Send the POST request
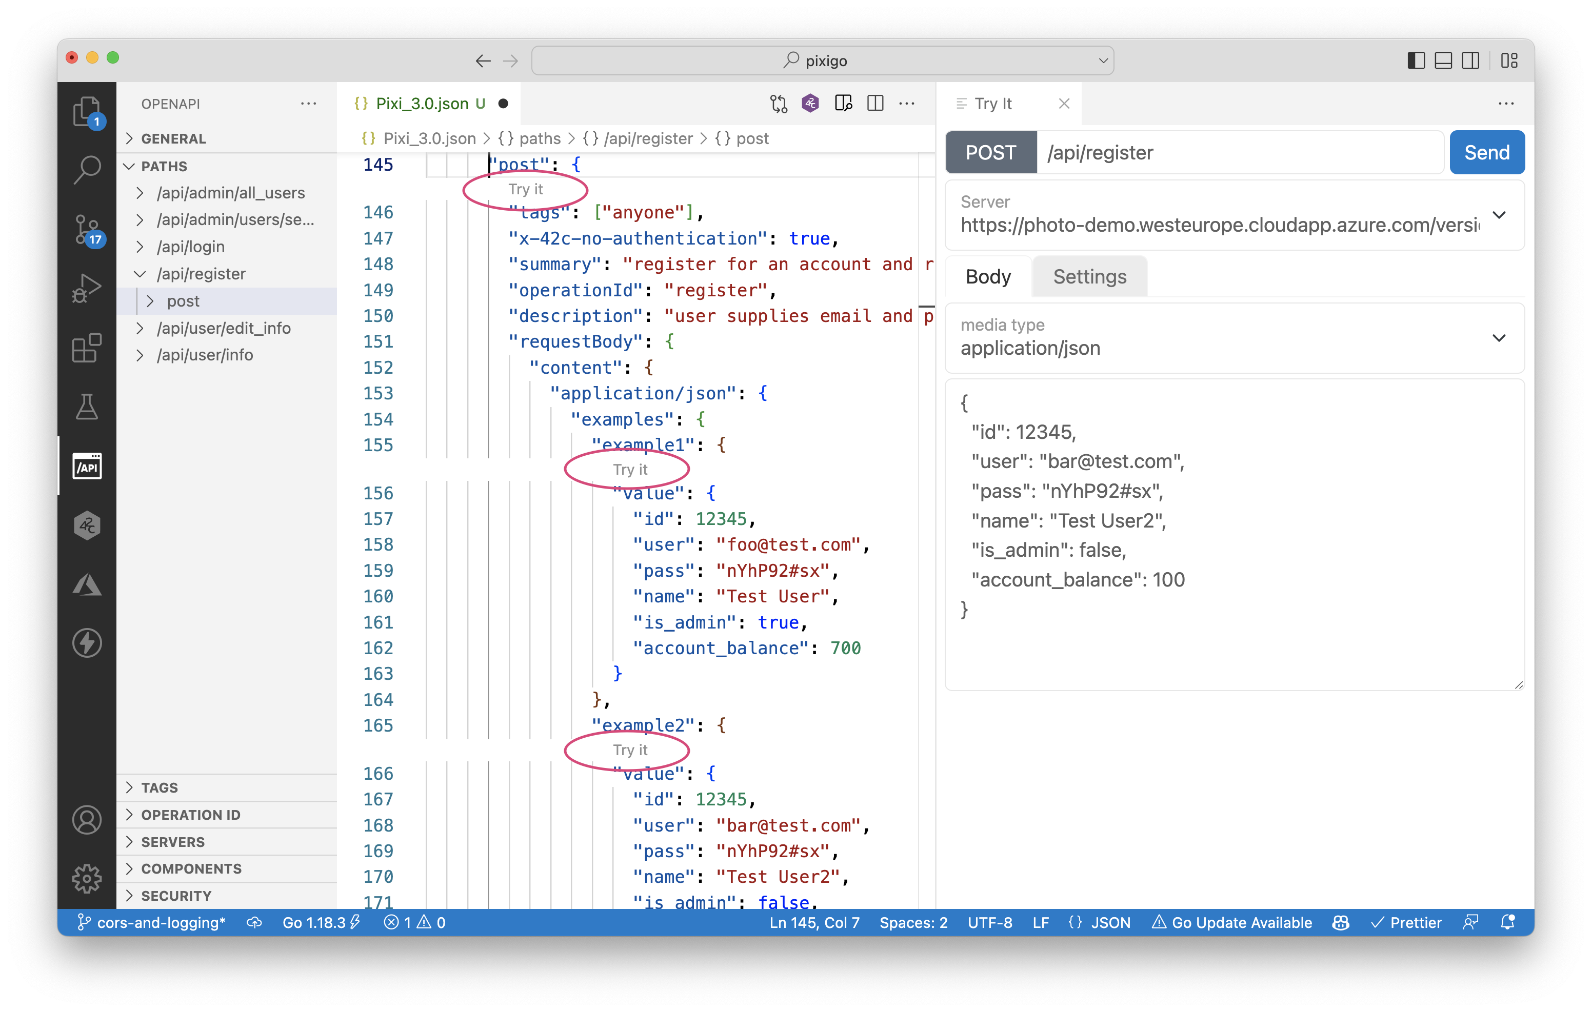Viewport: 1592px width, 1012px height. coord(1486,152)
